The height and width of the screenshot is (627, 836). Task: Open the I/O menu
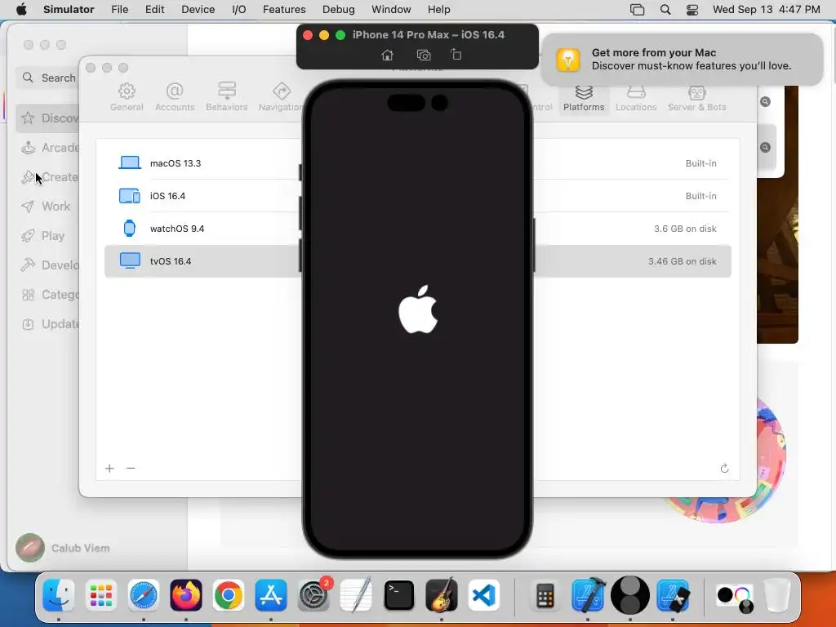pos(239,10)
